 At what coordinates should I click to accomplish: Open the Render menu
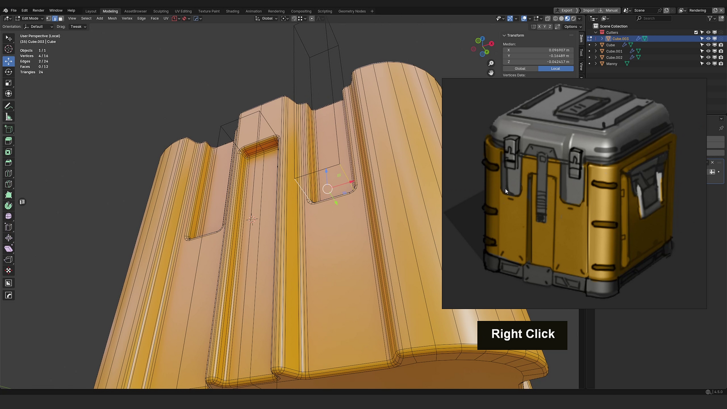(x=38, y=10)
